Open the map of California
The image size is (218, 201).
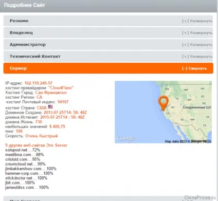[163, 112]
